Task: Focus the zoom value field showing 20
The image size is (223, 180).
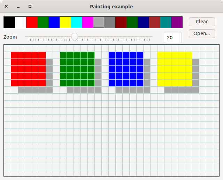Action: tap(172, 38)
